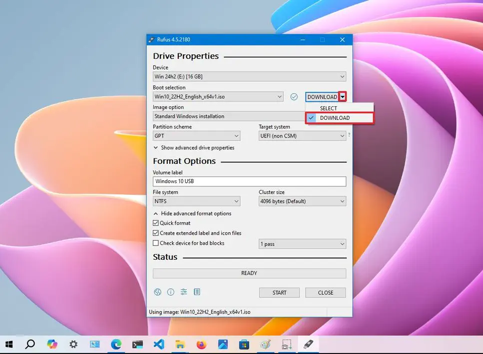Open Rufus application settings sliders icon

pyautogui.click(x=184, y=292)
